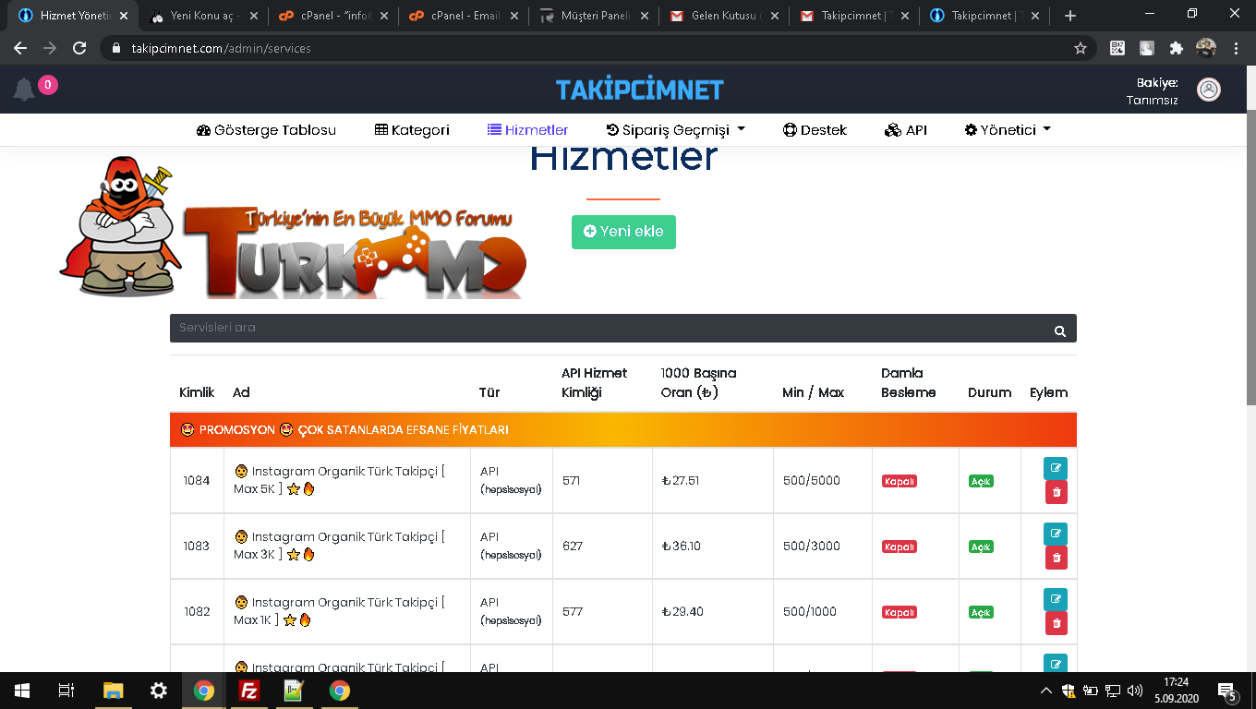Click the search magnifier icon in service search
This screenshot has height=709, width=1256.
point(1060,330)
